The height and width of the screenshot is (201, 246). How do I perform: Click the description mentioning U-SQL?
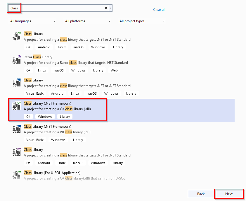(x=75, y=178)
